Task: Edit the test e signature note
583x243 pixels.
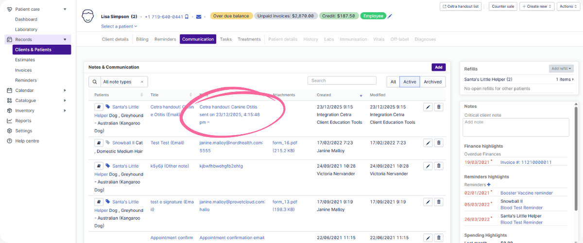Action: click(428, 202)
